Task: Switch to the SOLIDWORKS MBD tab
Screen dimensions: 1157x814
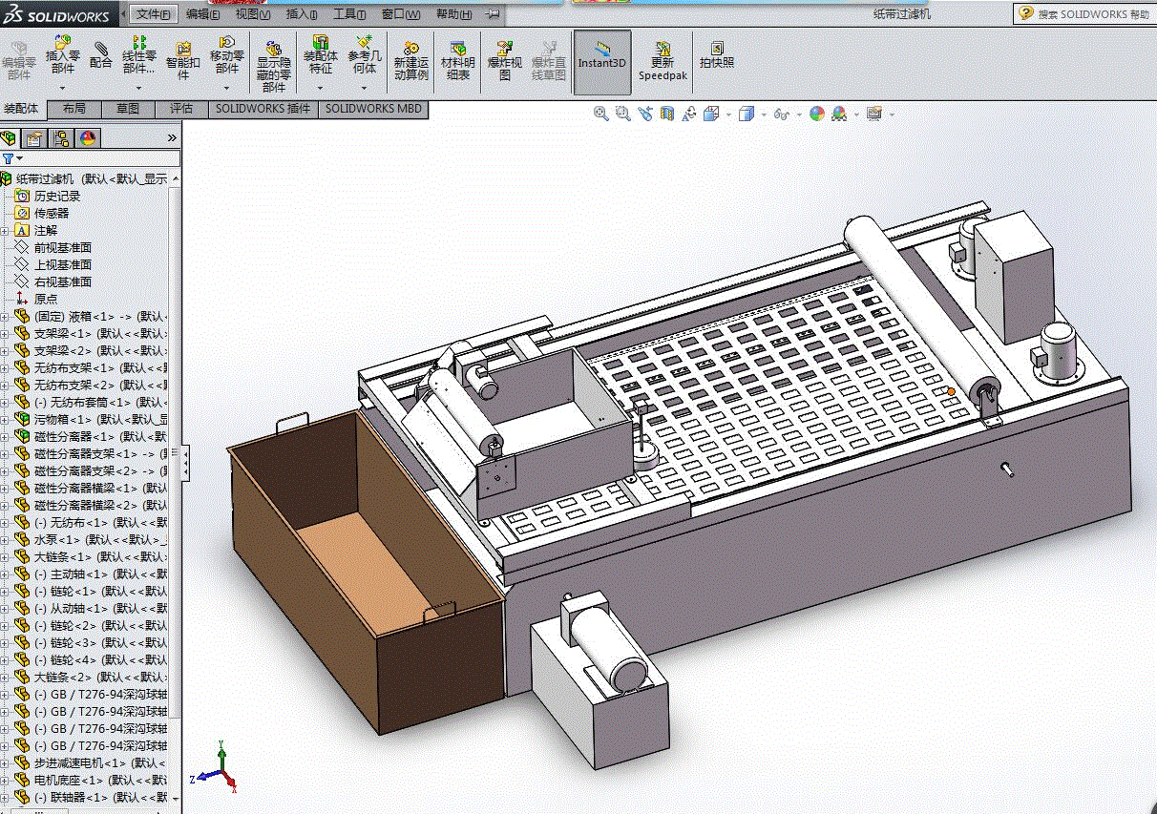Action: pos(373,109)
